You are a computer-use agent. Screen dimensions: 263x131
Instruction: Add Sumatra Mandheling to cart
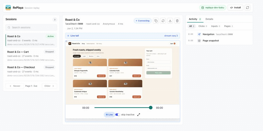coord(137,97)
